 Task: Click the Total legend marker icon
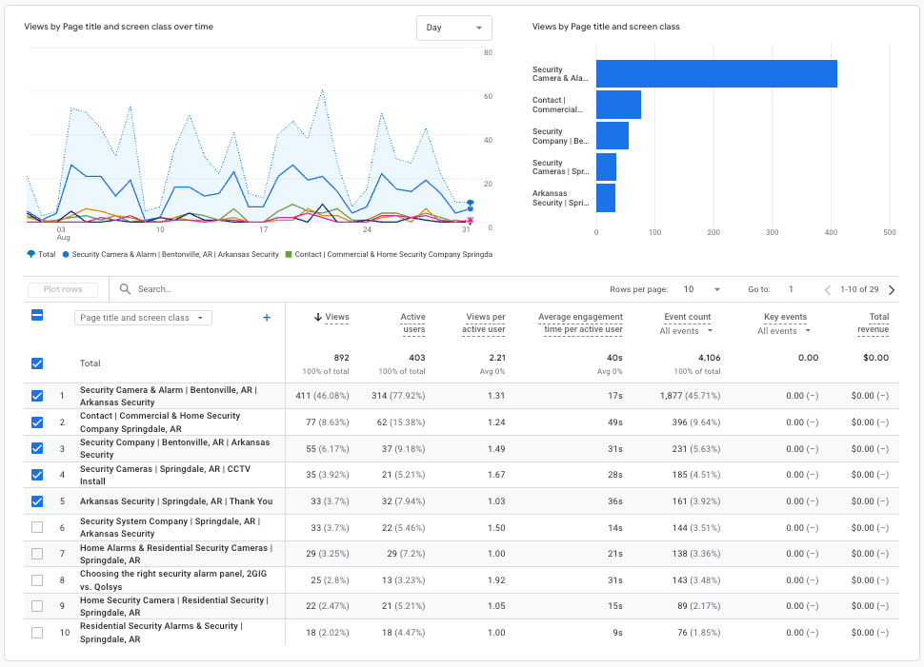30,255
